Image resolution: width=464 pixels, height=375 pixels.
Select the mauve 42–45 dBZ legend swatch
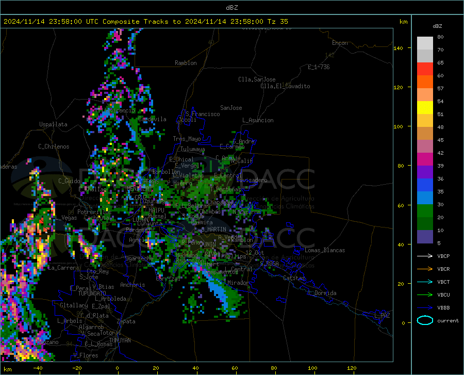[425, 146]
